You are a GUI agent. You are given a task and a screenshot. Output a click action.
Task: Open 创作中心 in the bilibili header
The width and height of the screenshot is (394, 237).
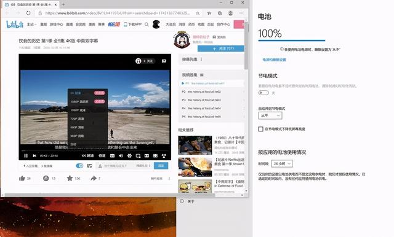click(x=223, y=25)
